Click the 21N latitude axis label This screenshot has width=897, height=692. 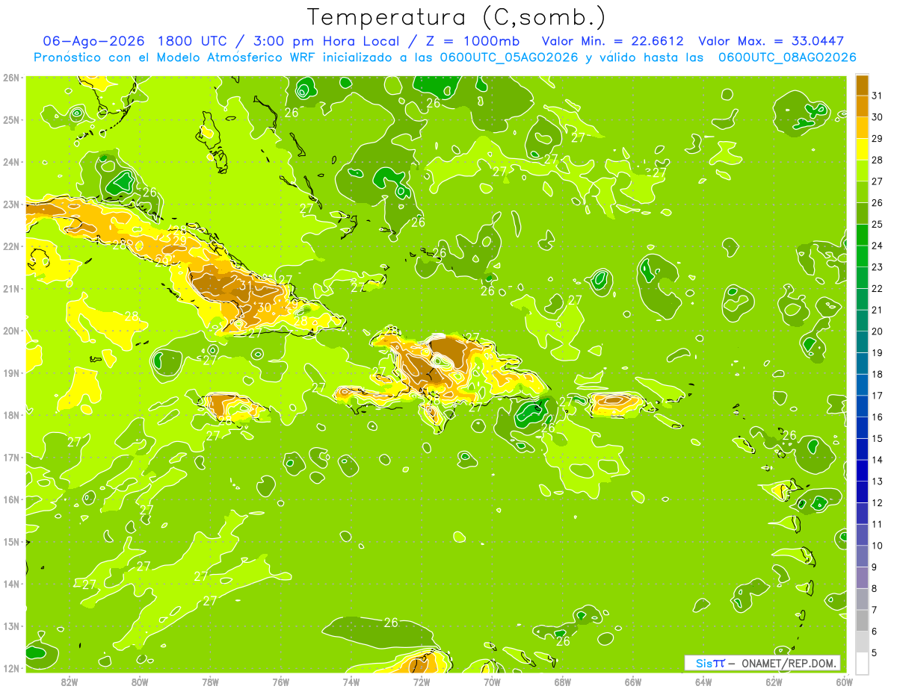click(10, 289)
